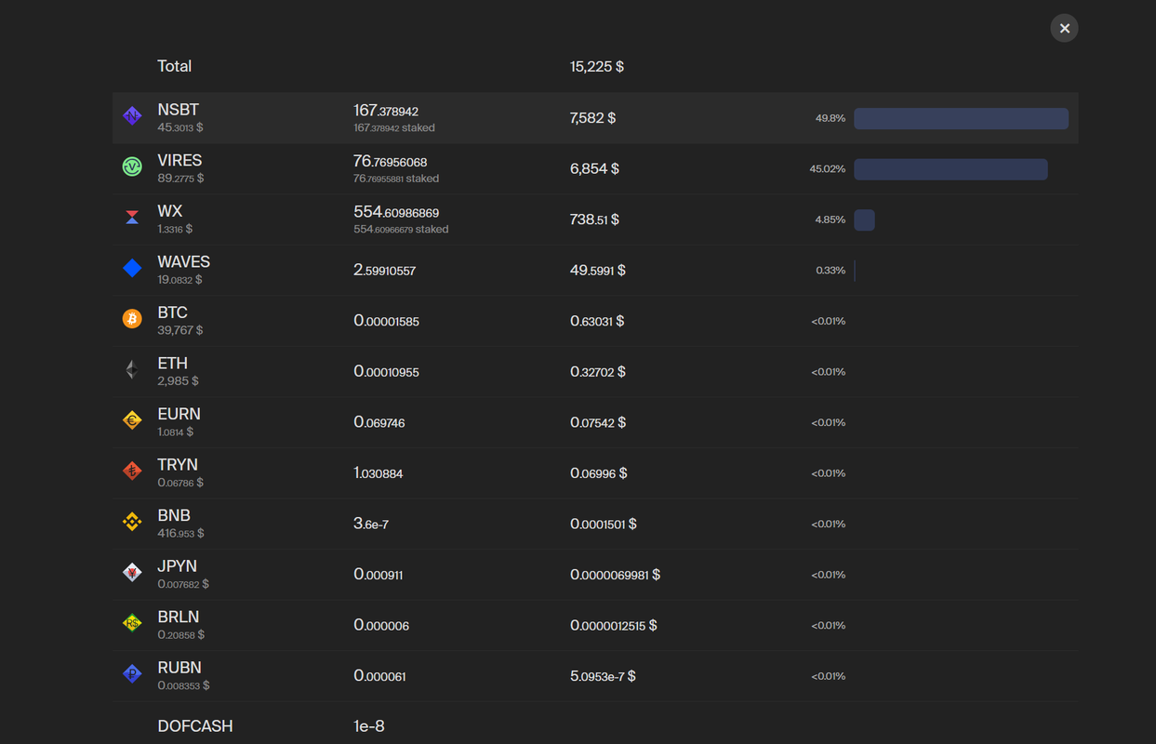Click the ETH ethereum icon

pos(132,370)
